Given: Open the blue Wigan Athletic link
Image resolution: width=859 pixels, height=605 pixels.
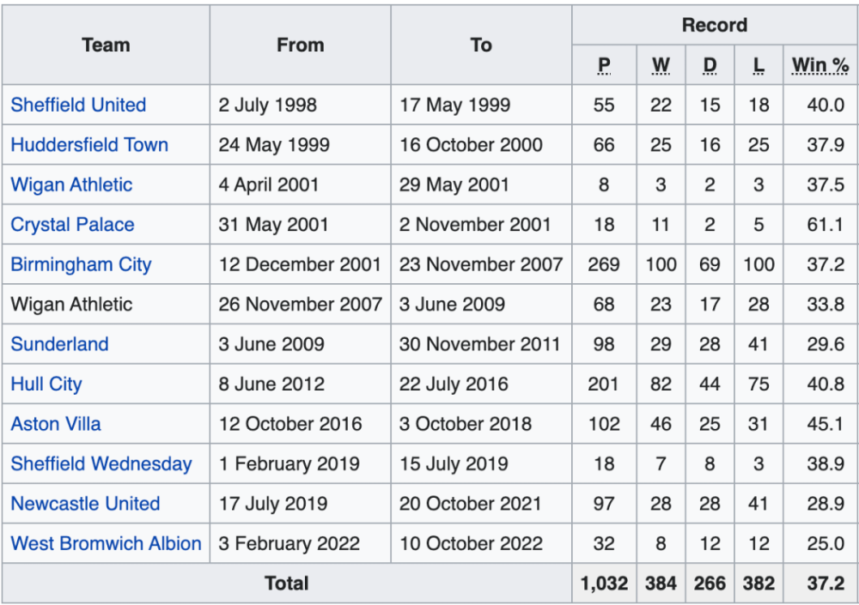Looking at the screenshot, I should (x=71, y=185).
